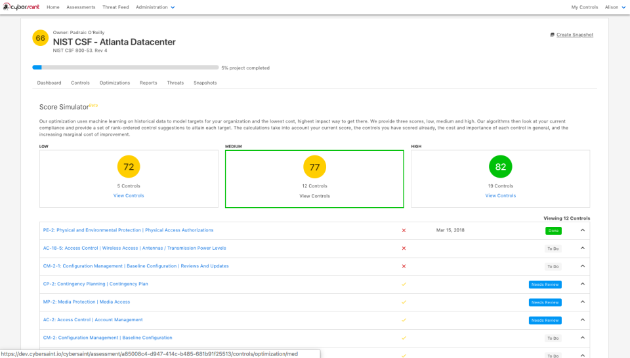
Task: Open the MP-2 Media Access control link
Action: coord(87,302)
